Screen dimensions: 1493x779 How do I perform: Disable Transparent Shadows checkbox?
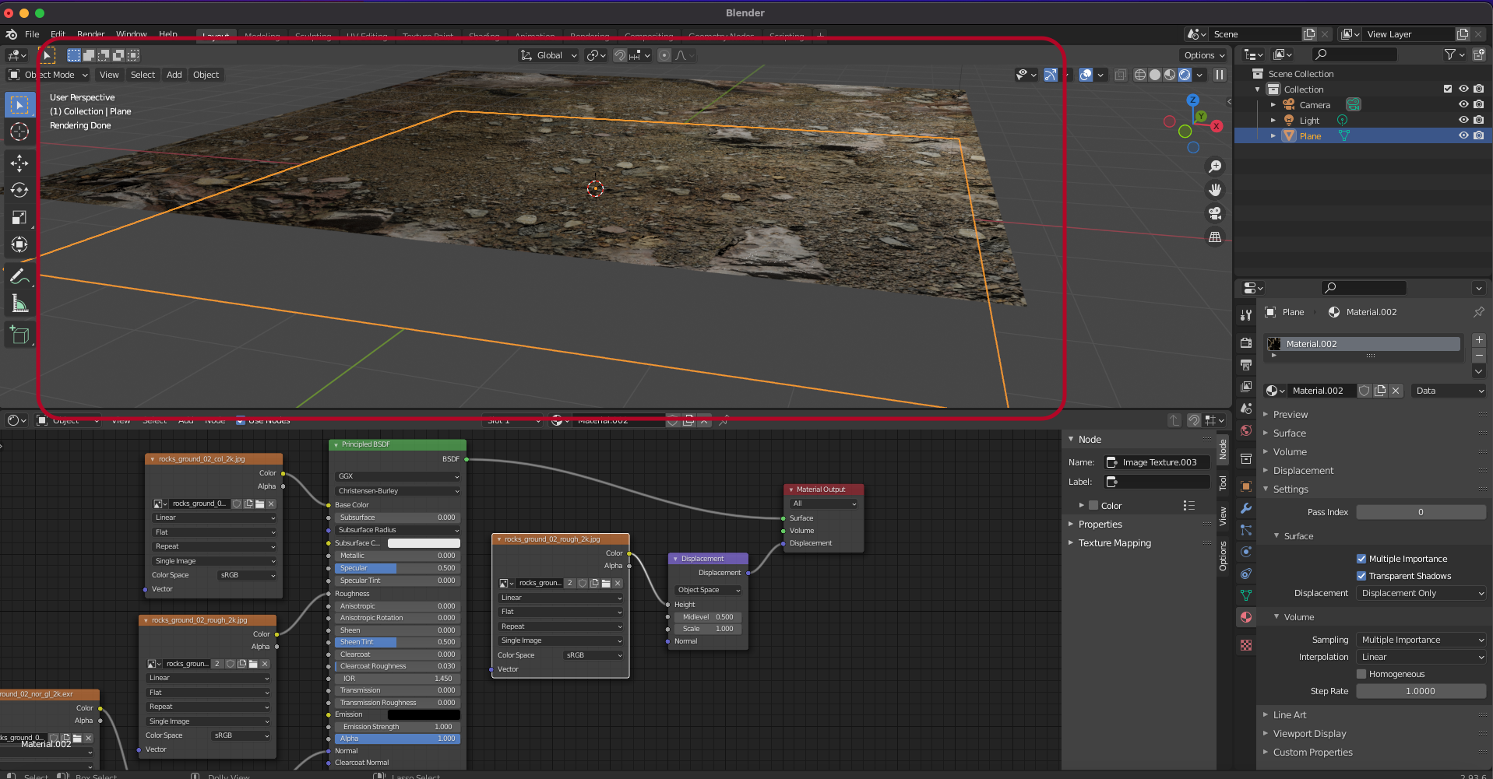pos(1361,576)
